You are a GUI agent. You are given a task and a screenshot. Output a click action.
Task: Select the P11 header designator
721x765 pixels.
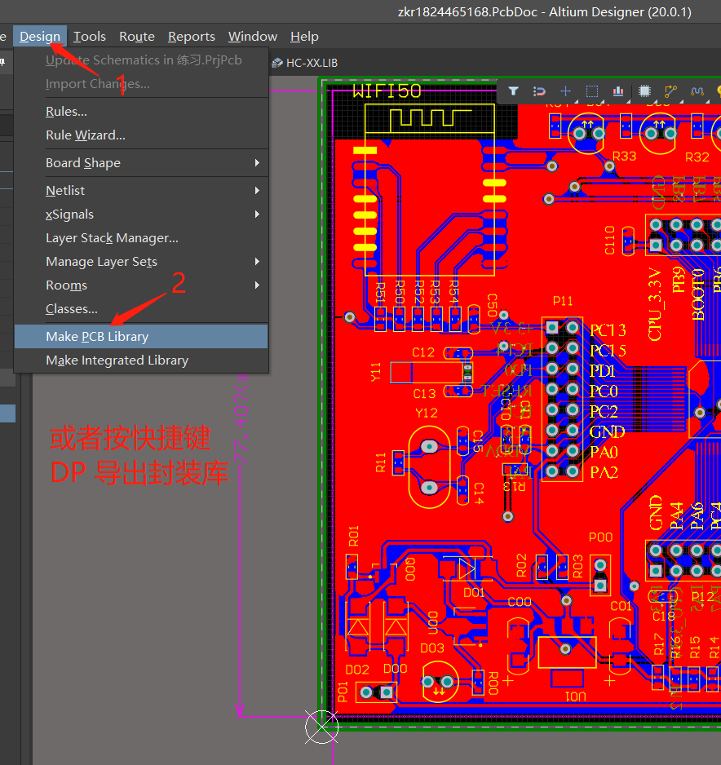[563, 301]
